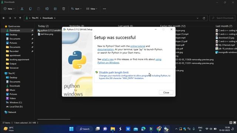
Task: Open Task View on taskbar
Action: click(98, 129)
